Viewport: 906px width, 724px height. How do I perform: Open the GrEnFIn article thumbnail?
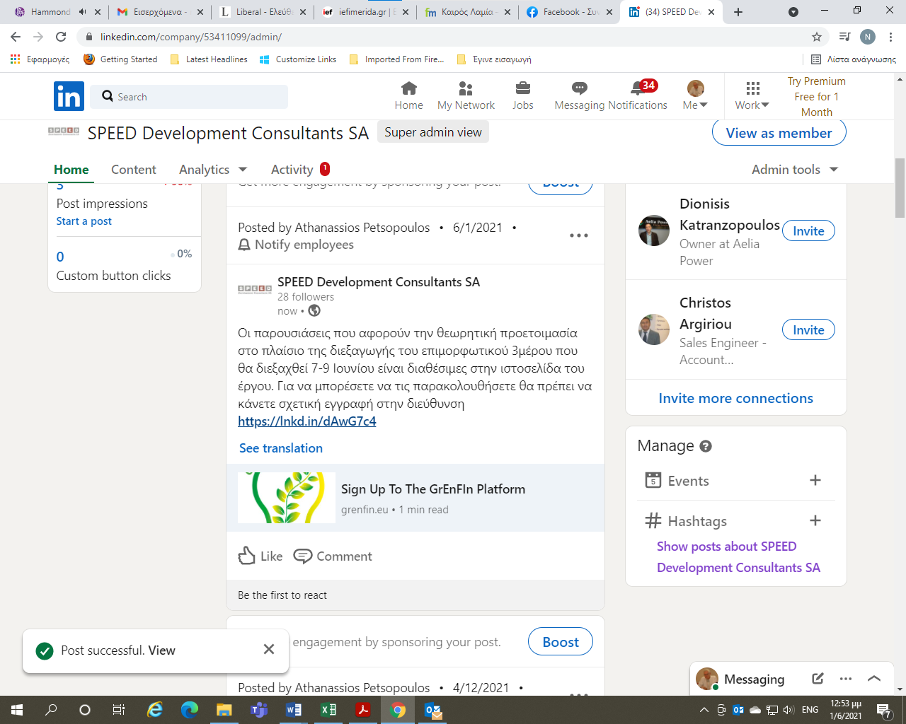point(287,498)
